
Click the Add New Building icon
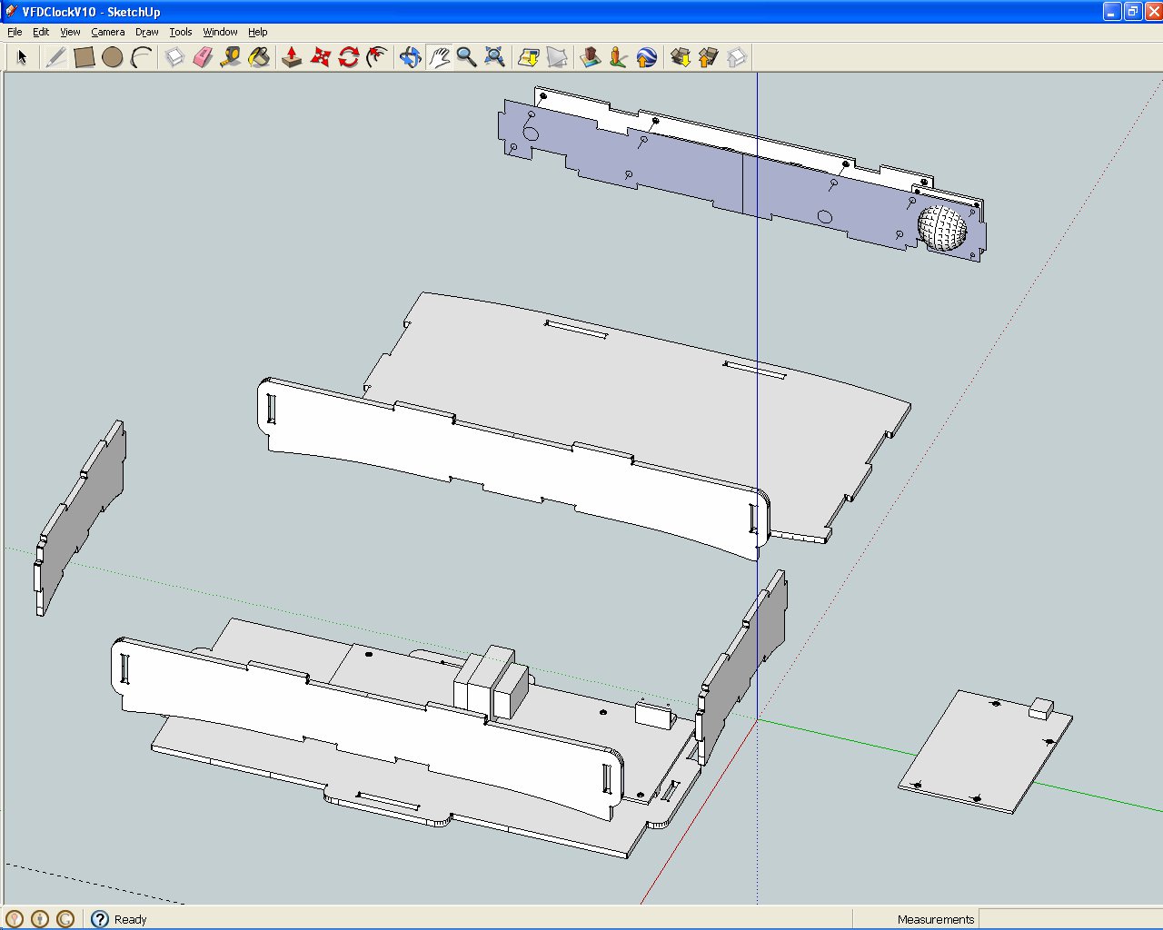point(591,57)
